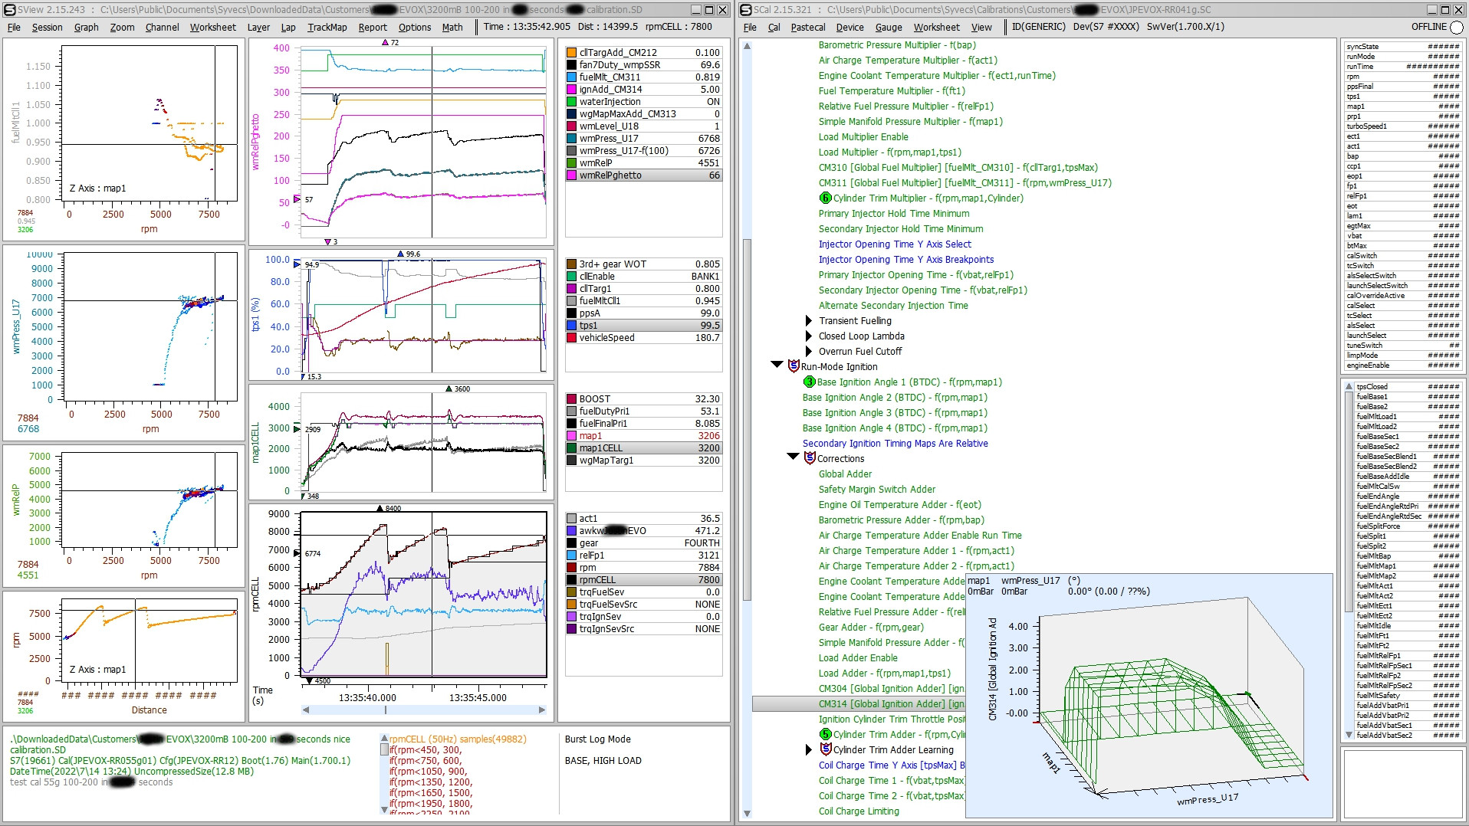Viewport: 1469px width, 826px height.
Task: Click the color swatch beside the tps1 channel
Action: 570,326
